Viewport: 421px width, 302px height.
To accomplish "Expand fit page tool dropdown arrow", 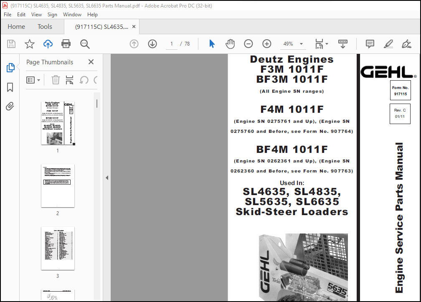I will coord(327,44).
